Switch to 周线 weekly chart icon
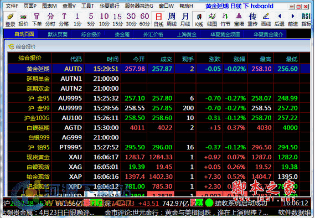 click(172, 20)
